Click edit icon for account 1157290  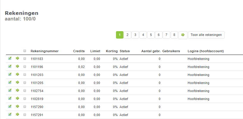[x=10, y=107]
